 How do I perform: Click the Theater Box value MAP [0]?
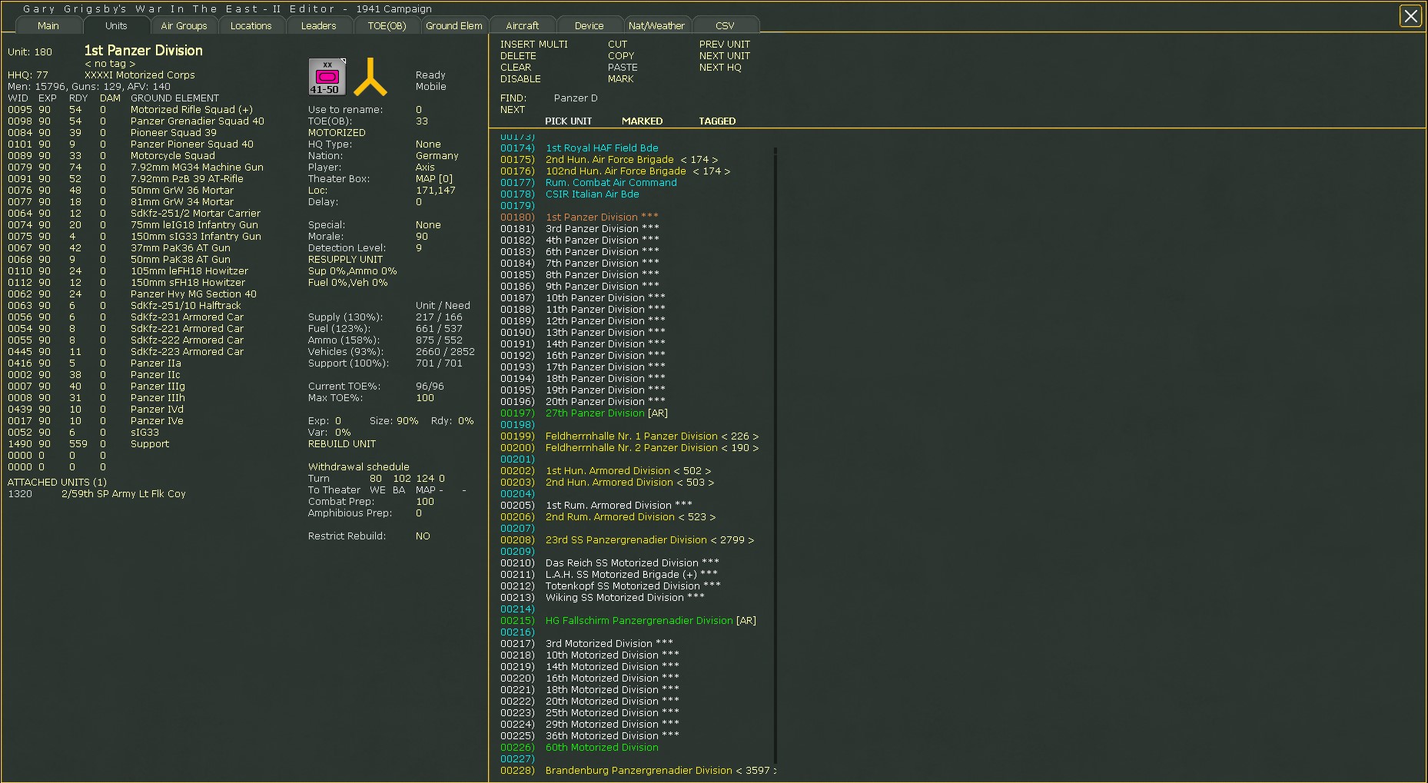click(434, 179)
